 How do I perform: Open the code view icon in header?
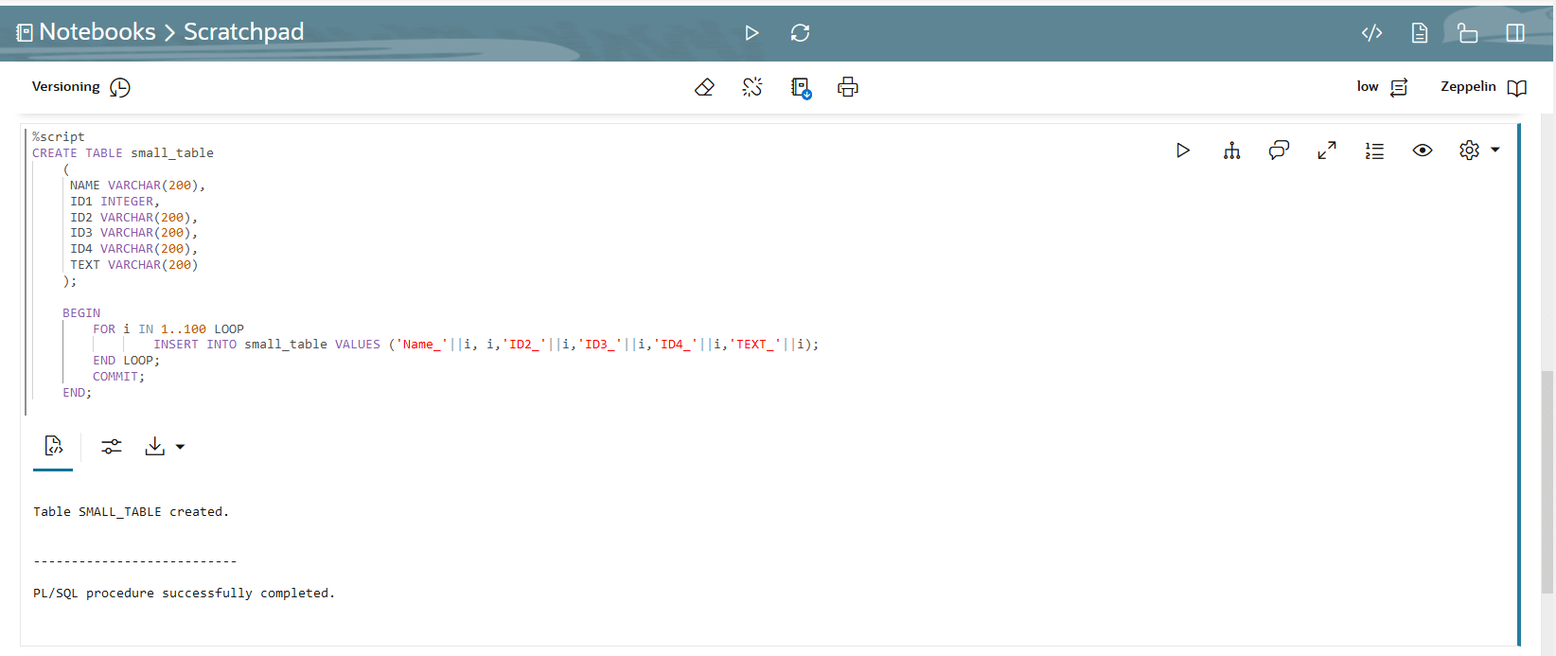point(1371,33)
